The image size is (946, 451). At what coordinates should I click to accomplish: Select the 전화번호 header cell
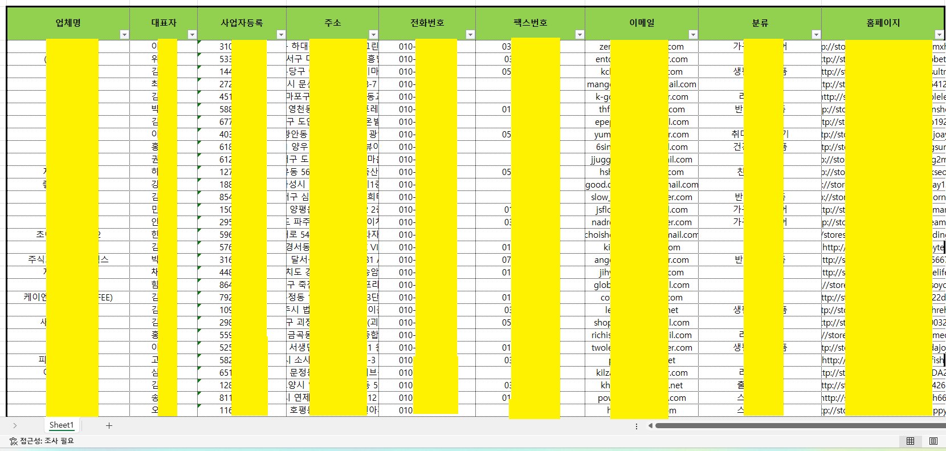pos(427,23)
